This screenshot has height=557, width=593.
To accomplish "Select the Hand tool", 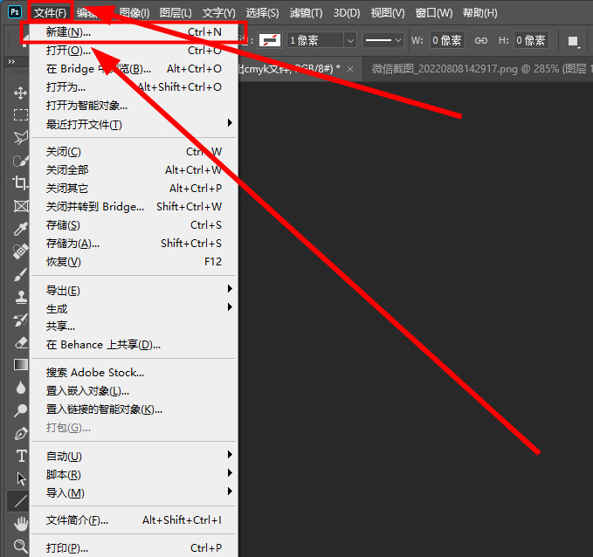I will click(20, 524).
